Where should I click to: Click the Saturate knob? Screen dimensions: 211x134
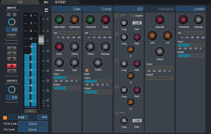tap(159, 20)
